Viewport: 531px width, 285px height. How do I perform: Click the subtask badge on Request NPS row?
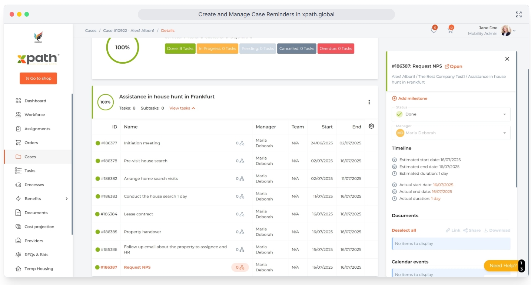coord(240,267)
